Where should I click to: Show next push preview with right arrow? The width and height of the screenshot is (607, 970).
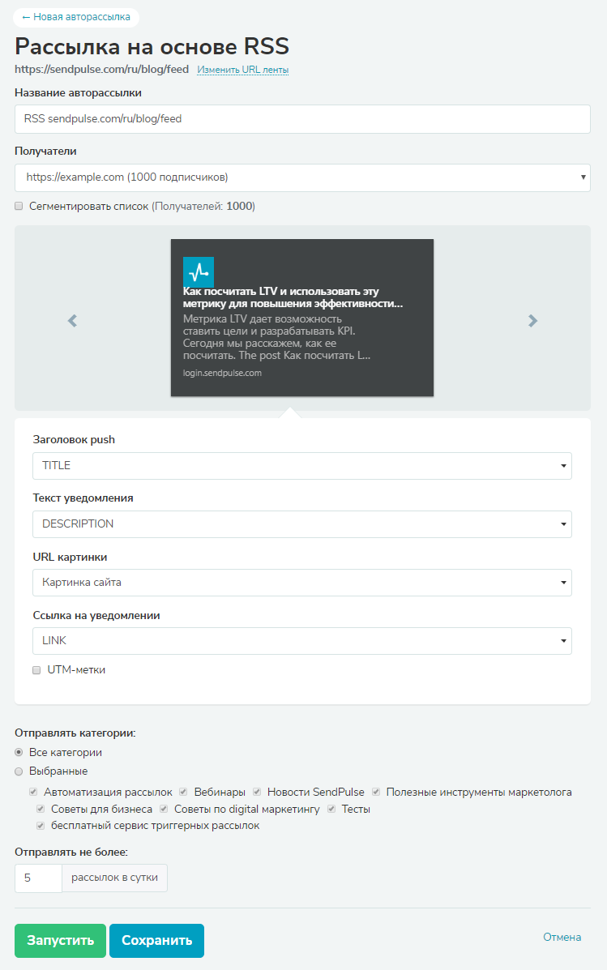coord(532,320)
